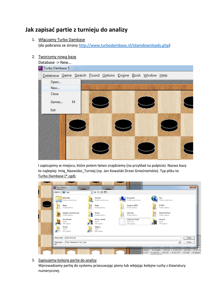This screenshot has height=303, width=214.
Task: Open the Warcaby folder
Action: [x=123, y=214]
